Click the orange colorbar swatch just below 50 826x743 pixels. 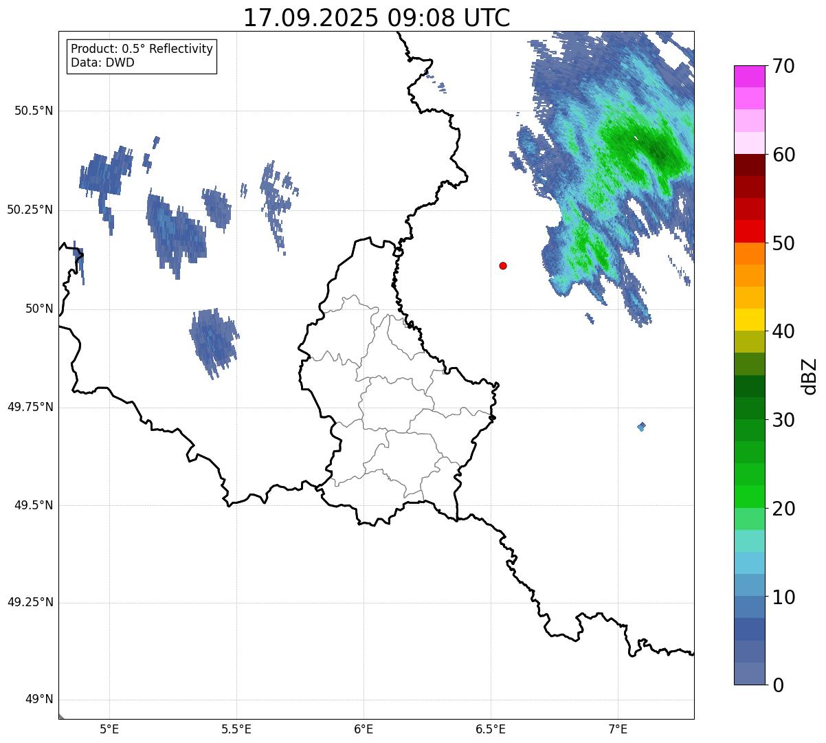[749, 254]
